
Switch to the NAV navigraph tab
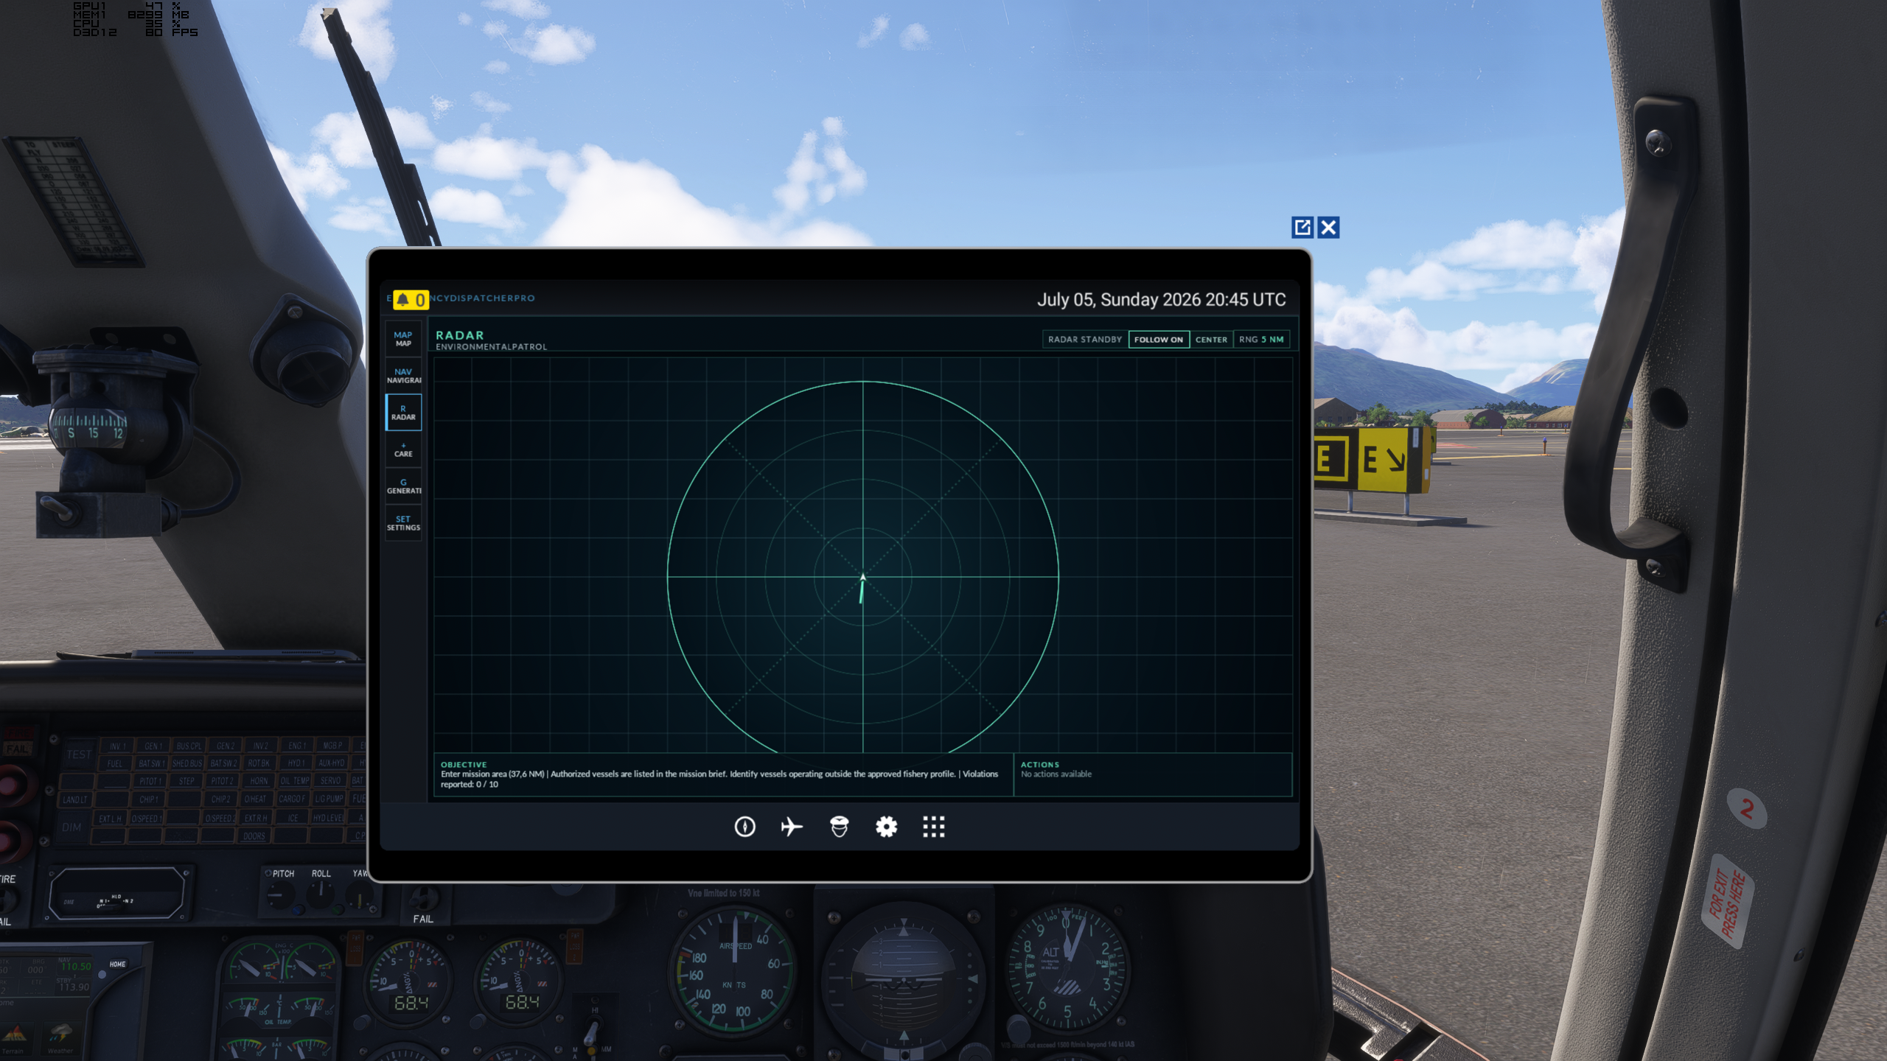403,376
